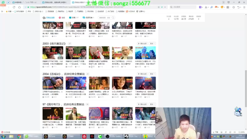Open File Explorer from the taskbar
247x139 pixels.
coord(11,136)
